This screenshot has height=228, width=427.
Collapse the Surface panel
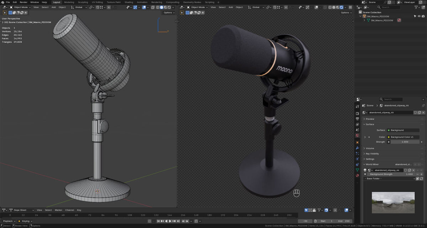click(393, 124)
